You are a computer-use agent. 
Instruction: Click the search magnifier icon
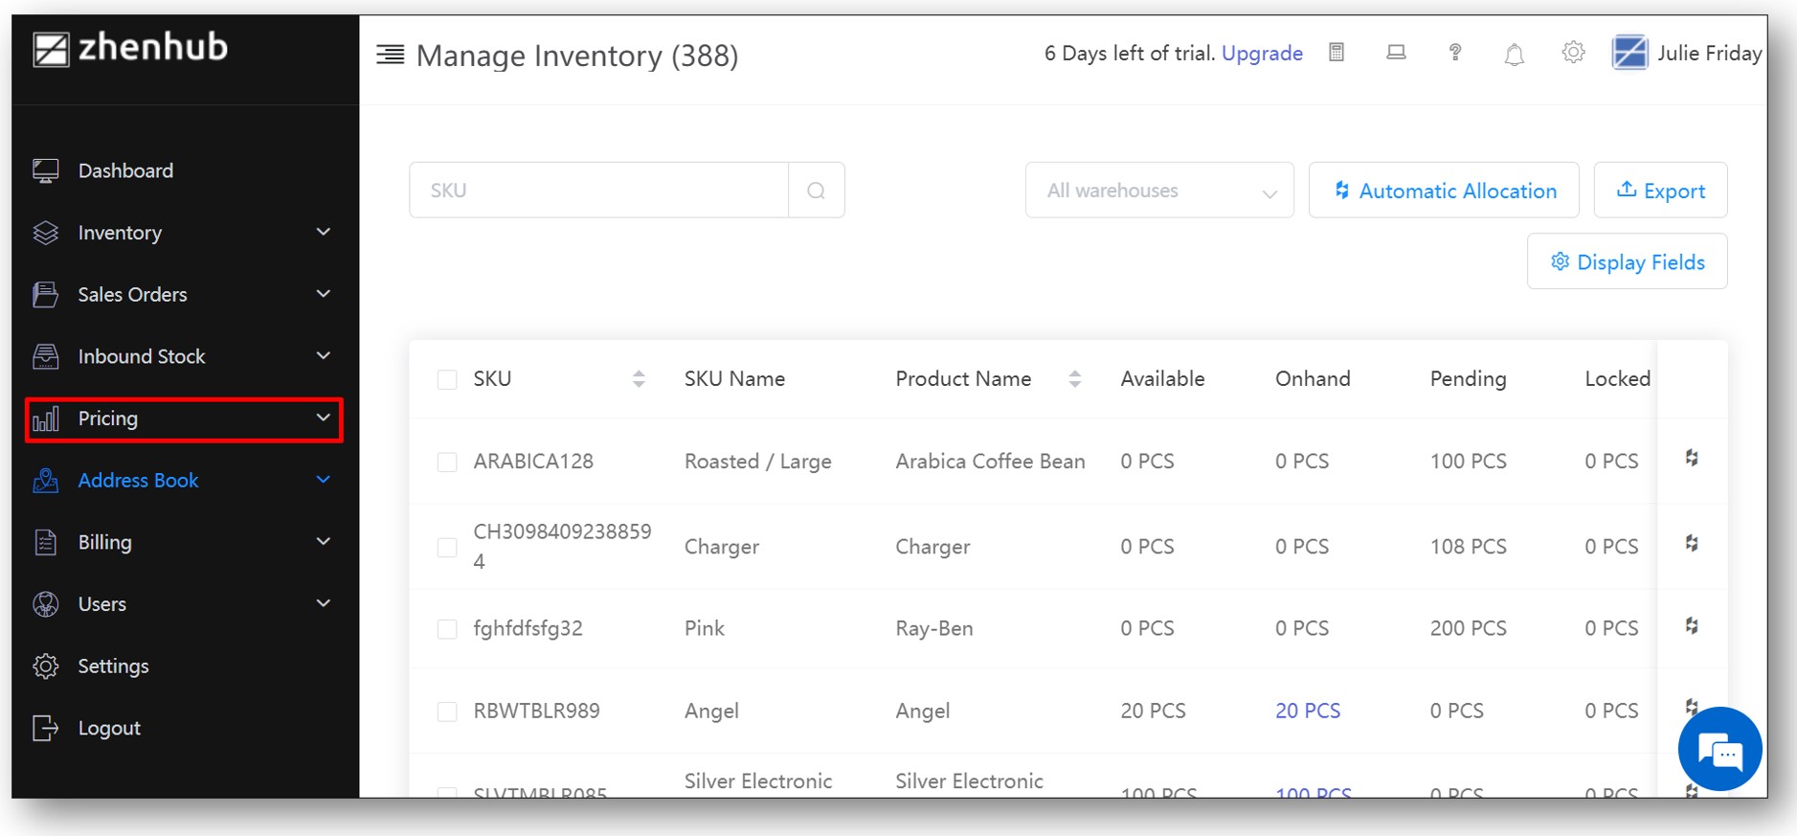click(x=816, y=191)
